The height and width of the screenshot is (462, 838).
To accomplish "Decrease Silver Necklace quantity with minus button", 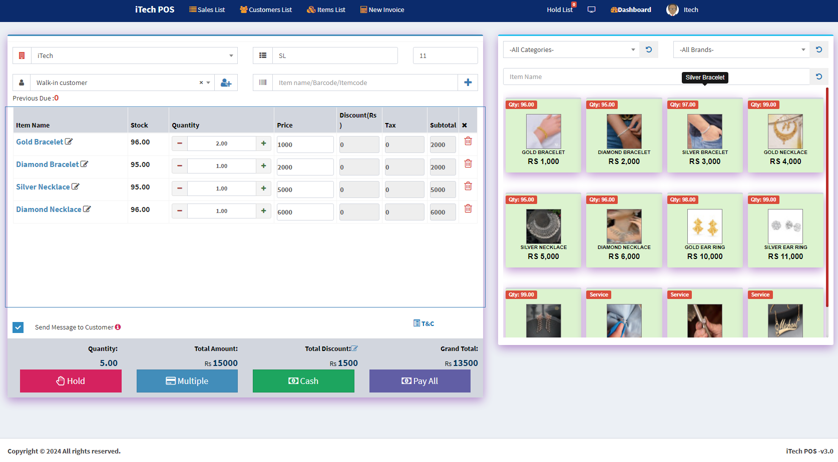I will point(180,188).
